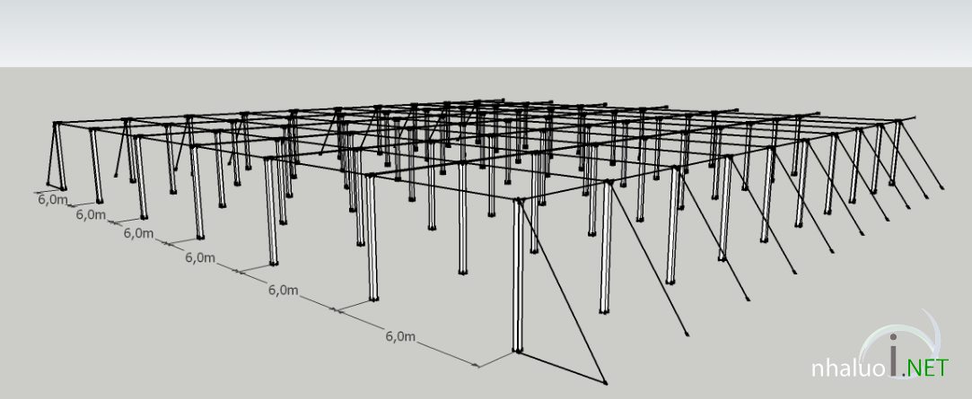Select the rightmost diagonal anchor cable's ground end
972x399 pixels.
(941, 187)
